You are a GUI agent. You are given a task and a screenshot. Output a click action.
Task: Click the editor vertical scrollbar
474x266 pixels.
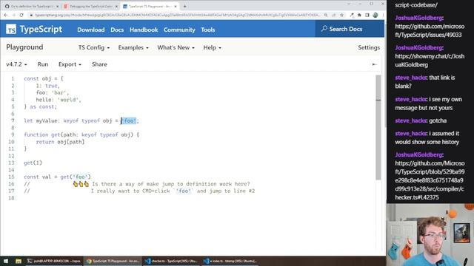378,127
